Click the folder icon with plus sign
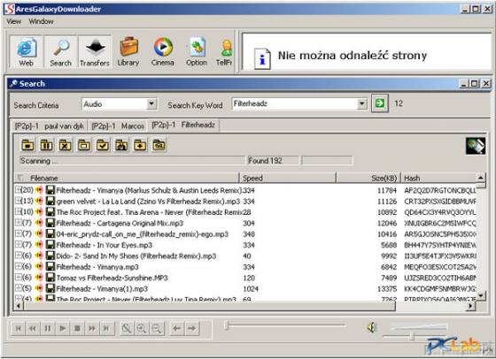This screenshot has height=359, width=496. pyautogui.click(x=140, y=145)
